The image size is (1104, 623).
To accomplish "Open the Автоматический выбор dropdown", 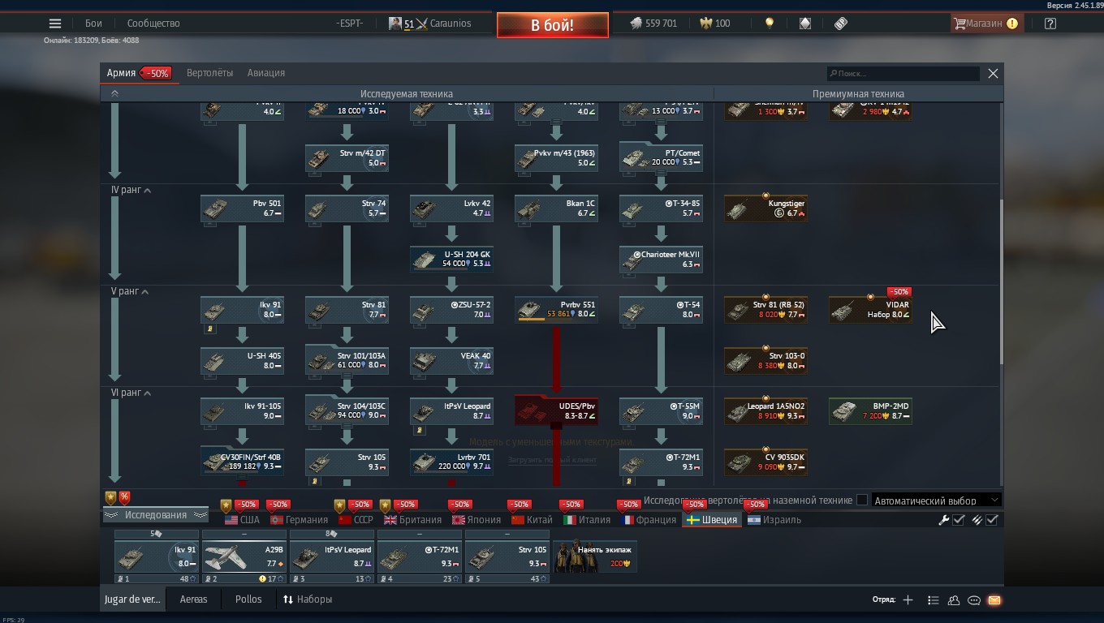I will click(936, 501).
